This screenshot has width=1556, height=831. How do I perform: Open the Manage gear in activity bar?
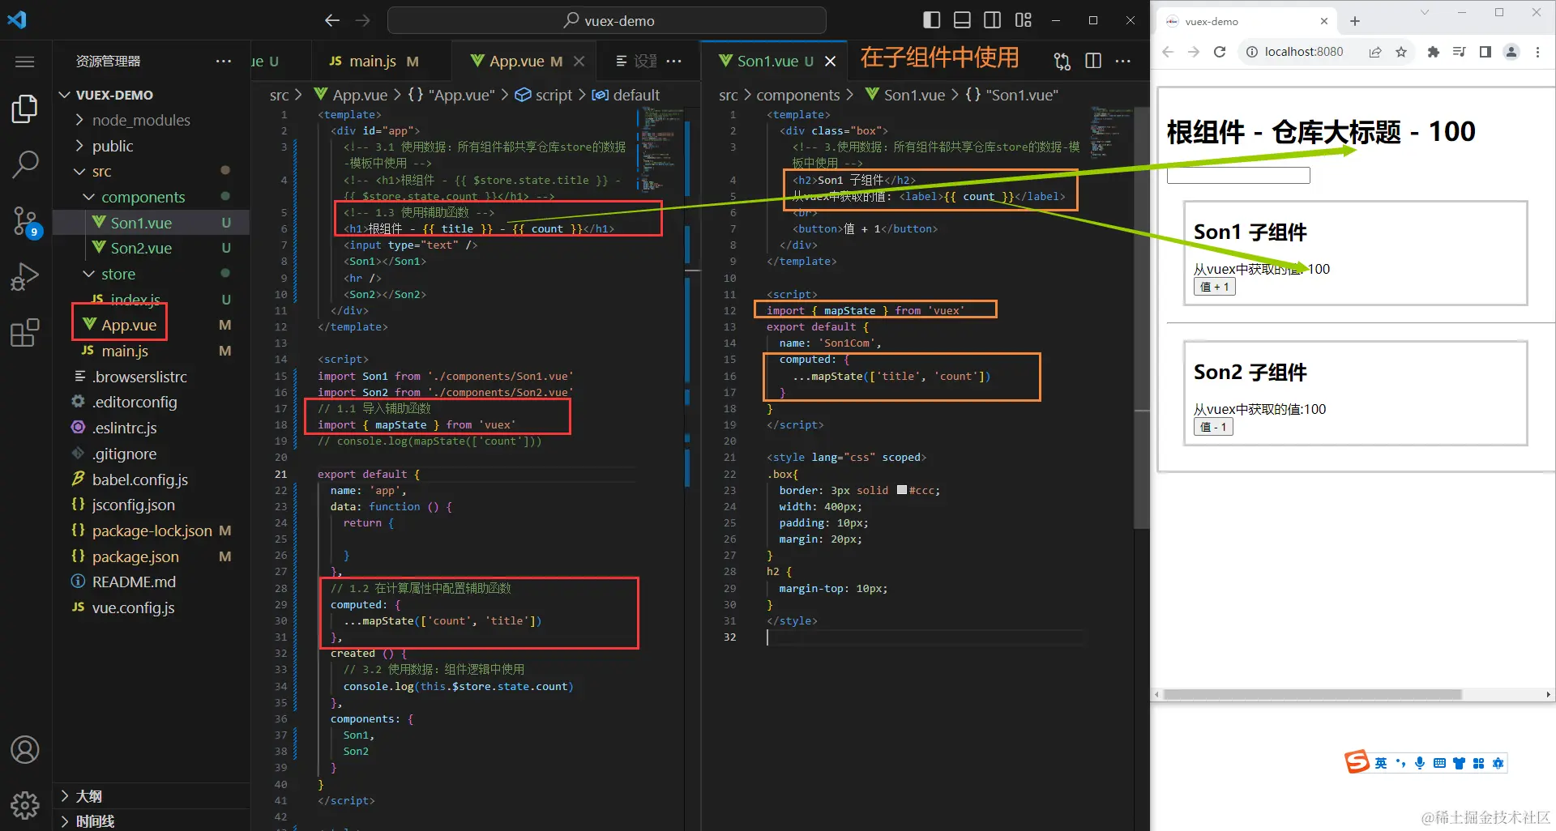pos(25,805)
